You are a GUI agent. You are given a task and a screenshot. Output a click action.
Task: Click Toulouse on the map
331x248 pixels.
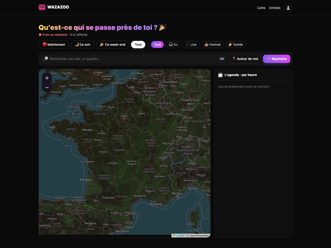[x=108, y=198]
